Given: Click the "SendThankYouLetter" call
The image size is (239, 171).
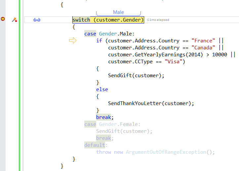Looking at the screenshot, I should click(x=135, y=103).
